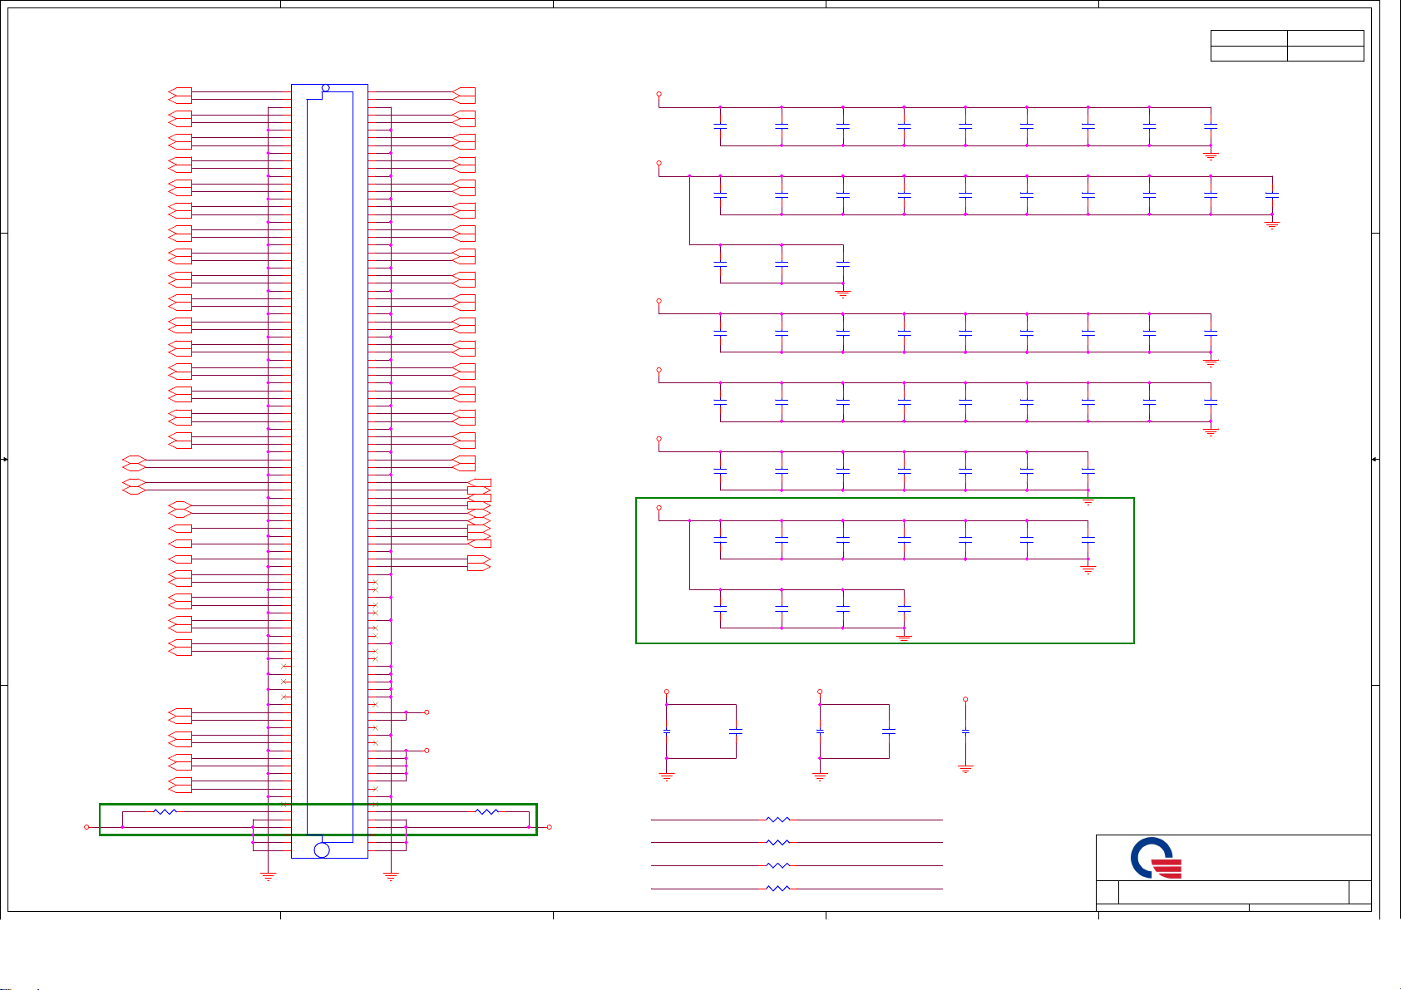Select the right resistor inside the green highlight box
The width and height of the screenshot is (1401, 990).
486,811
